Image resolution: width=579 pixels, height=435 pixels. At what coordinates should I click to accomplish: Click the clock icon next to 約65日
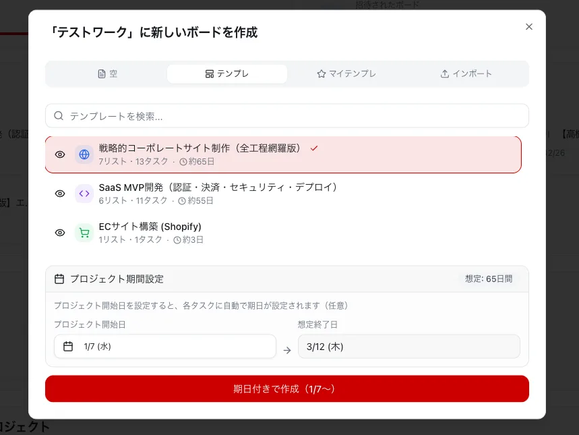click(x=183, y=162)
